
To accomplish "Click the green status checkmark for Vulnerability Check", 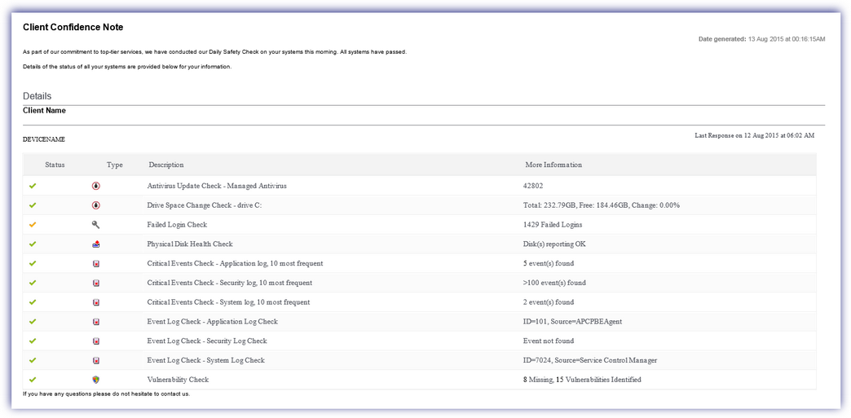I will 33,380.
